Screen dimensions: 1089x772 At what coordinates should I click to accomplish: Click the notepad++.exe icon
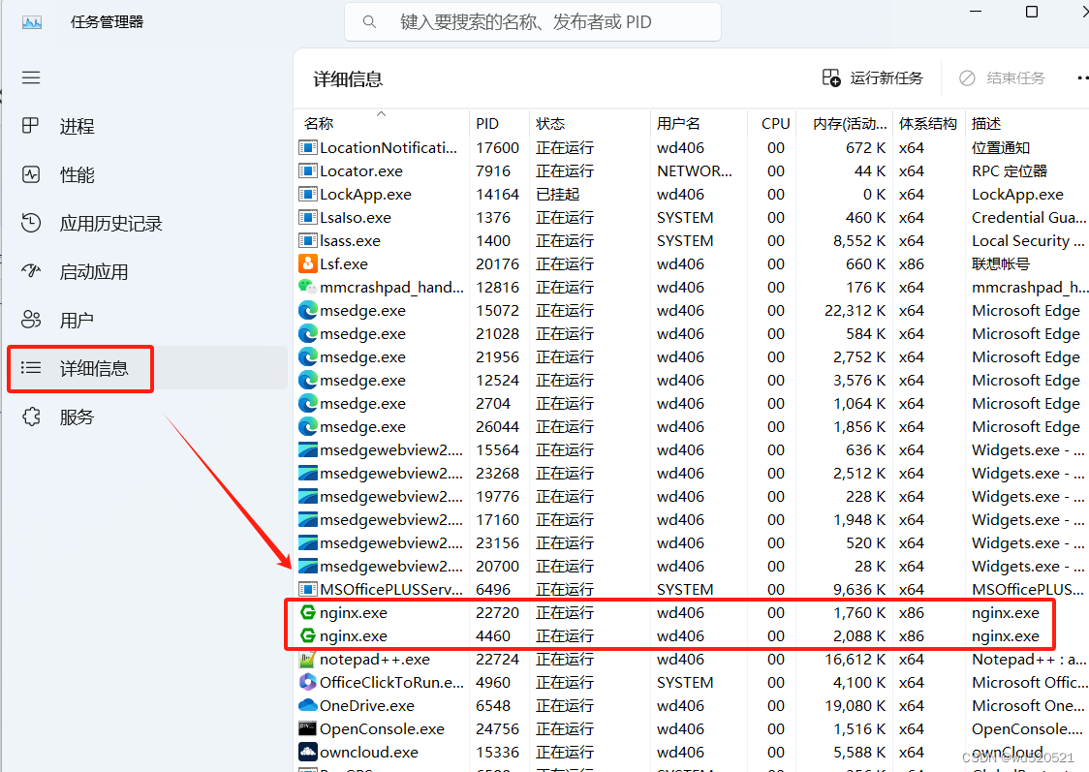(x=308, y=659)
